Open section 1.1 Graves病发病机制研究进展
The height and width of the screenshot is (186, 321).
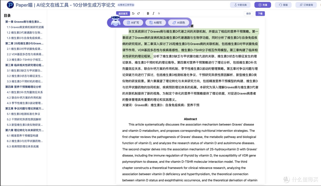click(x=25, y=27)
